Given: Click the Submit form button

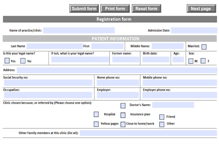Looking at the screenshot, I should [x=84, y=9].
